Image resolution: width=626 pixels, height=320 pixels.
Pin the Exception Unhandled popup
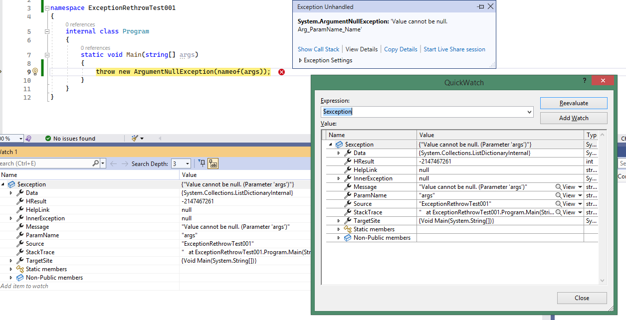click(479, 6)
